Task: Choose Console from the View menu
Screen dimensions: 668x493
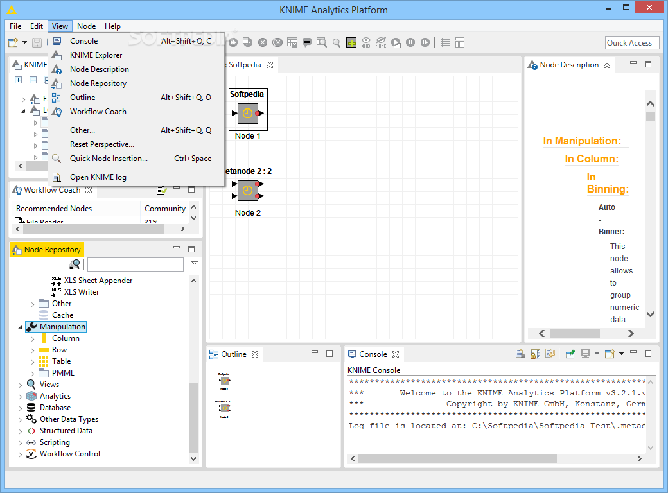Action: (136, 41)
